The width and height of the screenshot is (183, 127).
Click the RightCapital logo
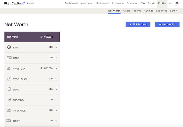pyautogui.click(x=14, y=3)
